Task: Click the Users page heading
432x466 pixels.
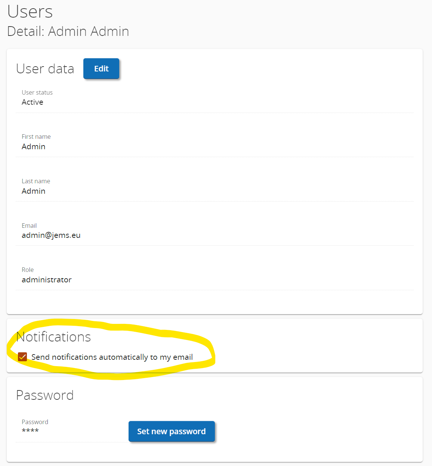Action: point(30,12)
